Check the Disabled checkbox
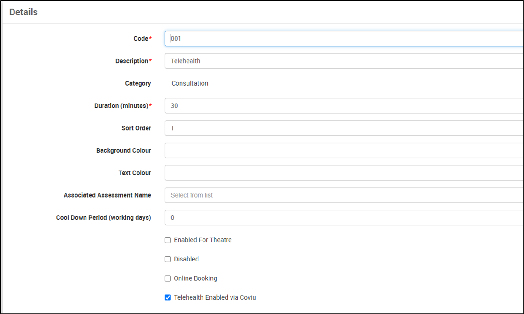 (168, 259)
